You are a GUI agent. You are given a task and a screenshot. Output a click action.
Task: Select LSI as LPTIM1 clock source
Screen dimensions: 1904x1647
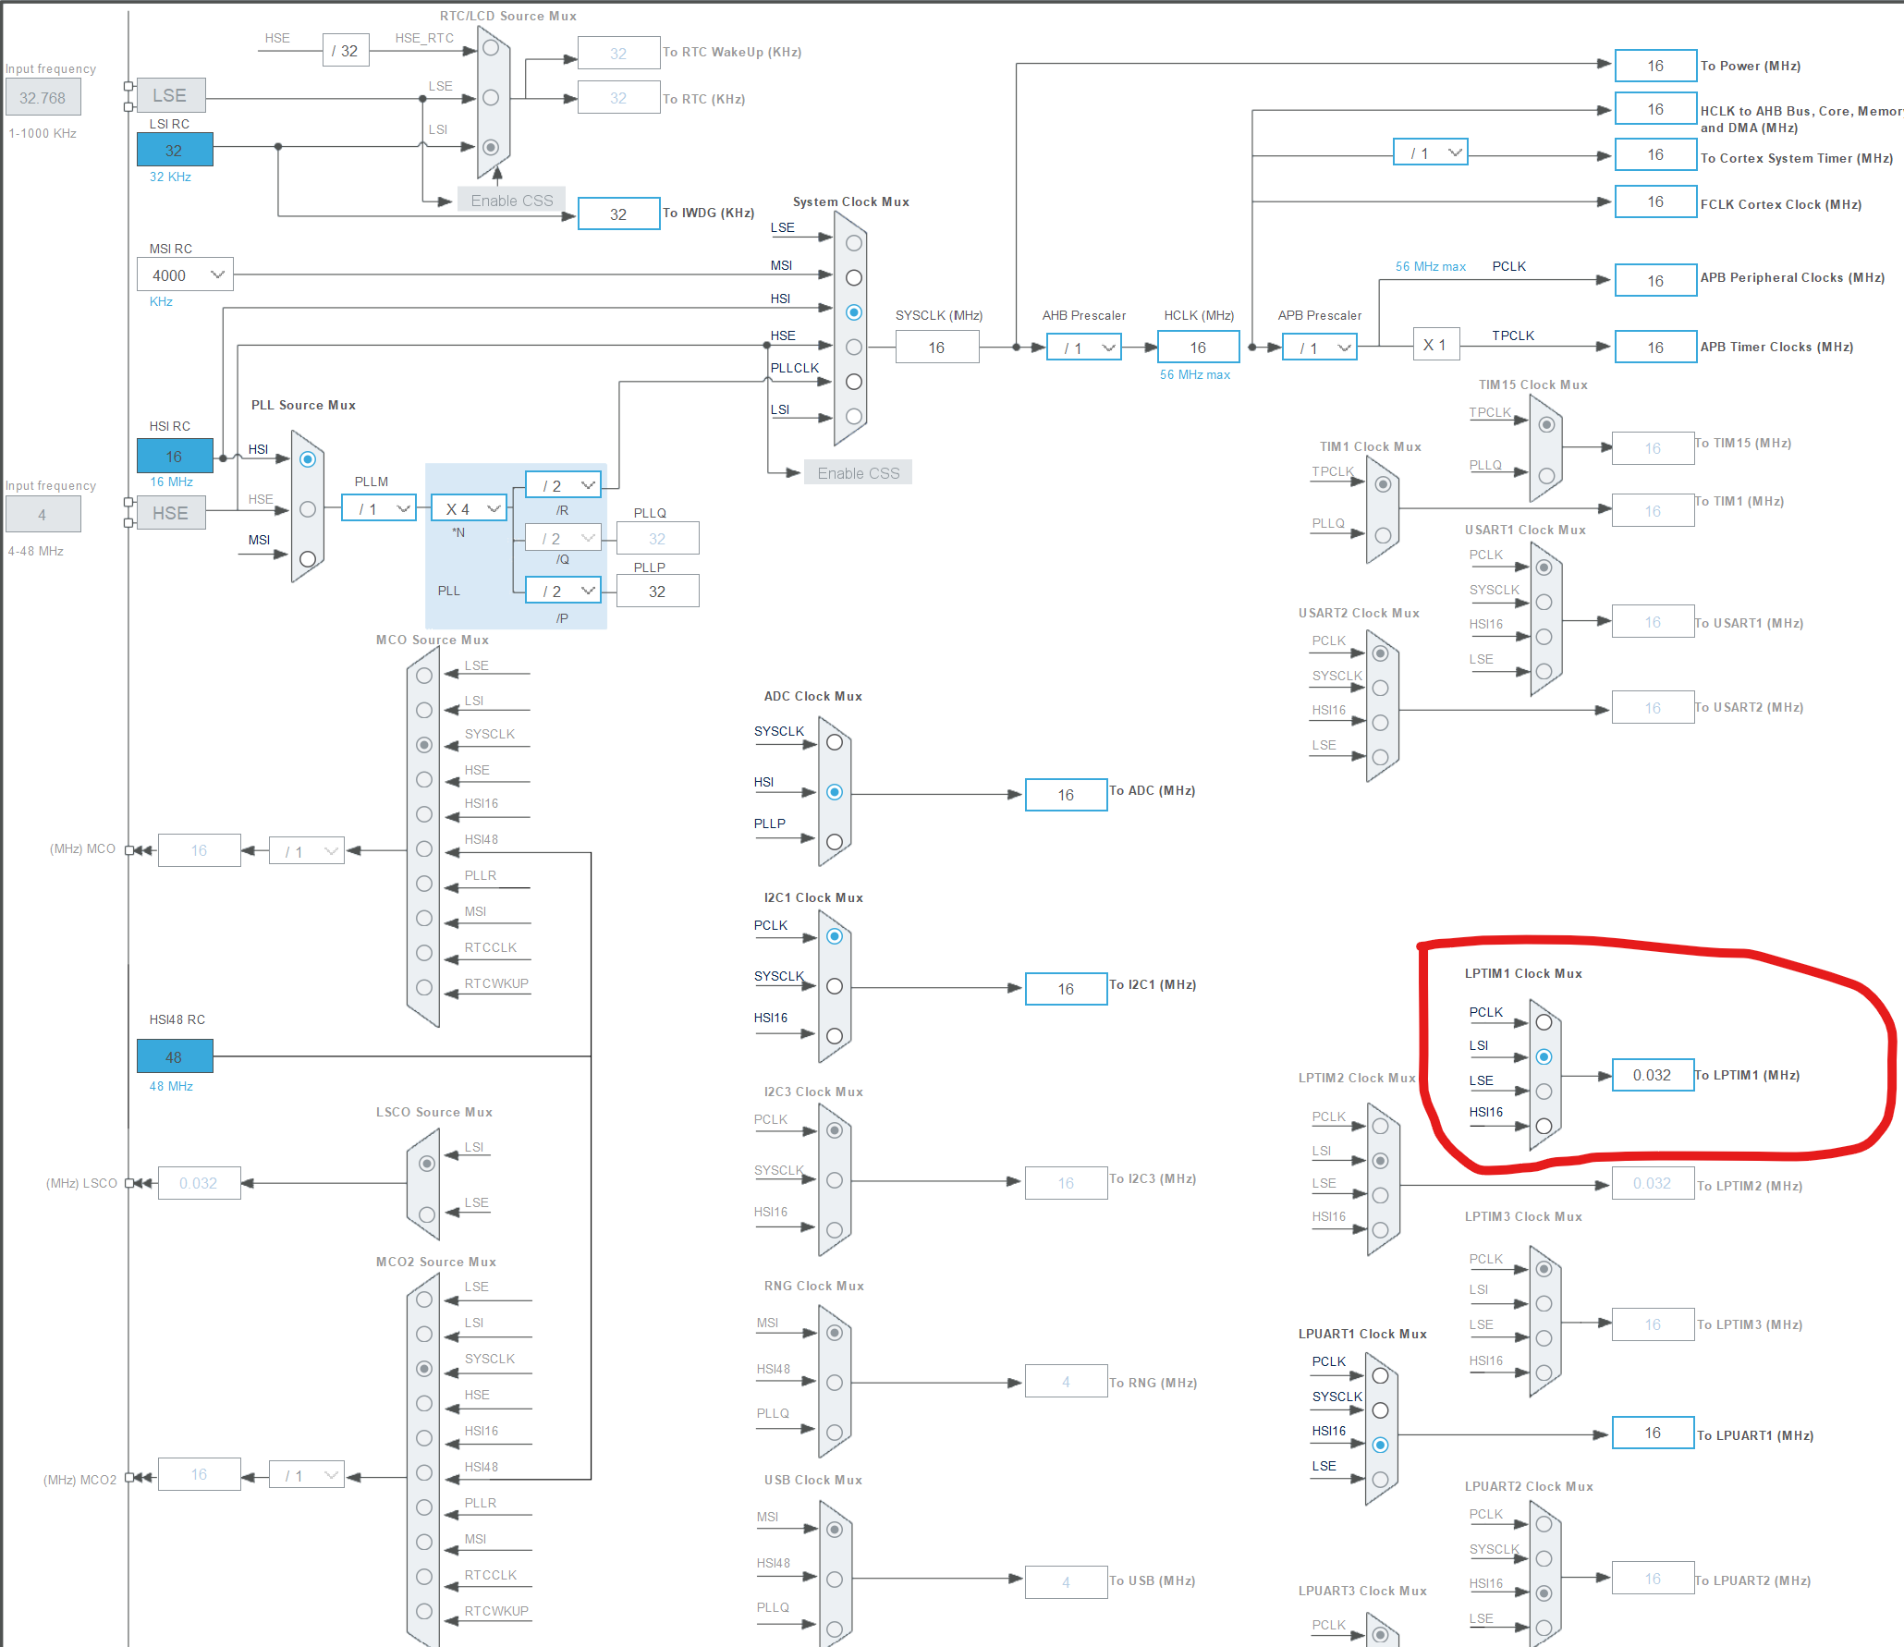click(1544, 1056)
